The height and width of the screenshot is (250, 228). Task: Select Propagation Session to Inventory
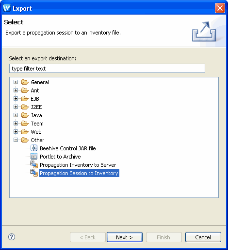pyautogui.click(x=79, y=173)
